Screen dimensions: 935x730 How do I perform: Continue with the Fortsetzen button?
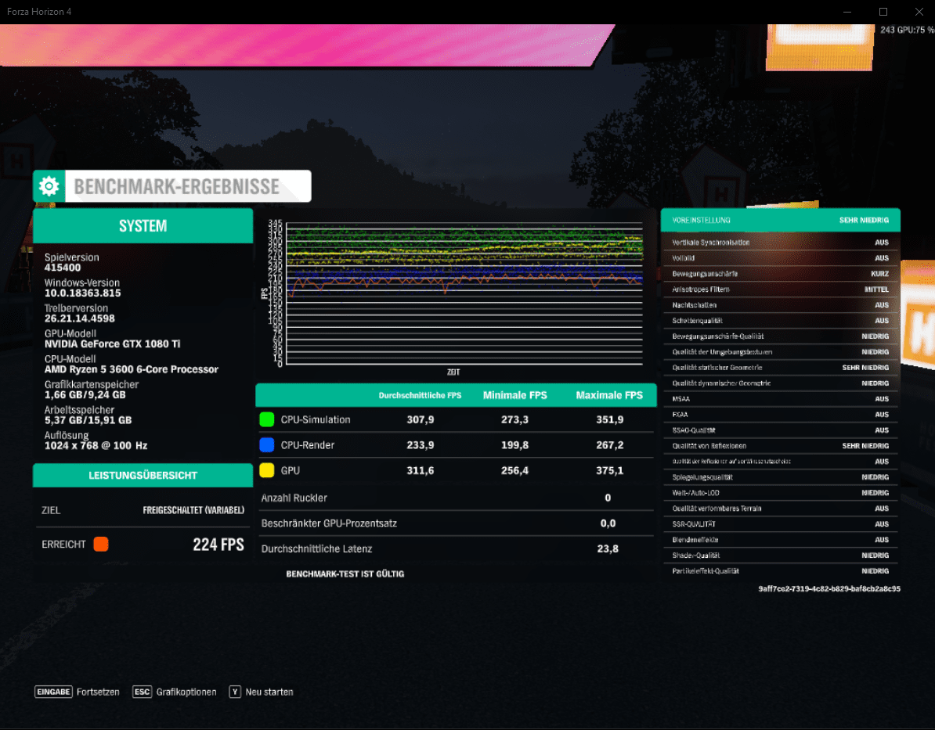coord(98,692)
